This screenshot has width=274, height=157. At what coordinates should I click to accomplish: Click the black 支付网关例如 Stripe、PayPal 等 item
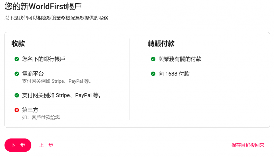pyautogui.click(x=62, y=95)
